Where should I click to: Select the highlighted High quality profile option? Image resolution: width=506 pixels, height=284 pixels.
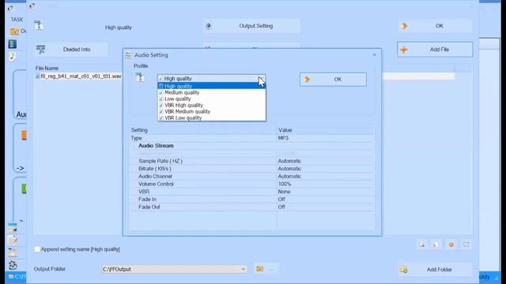[x=212, y=86]
